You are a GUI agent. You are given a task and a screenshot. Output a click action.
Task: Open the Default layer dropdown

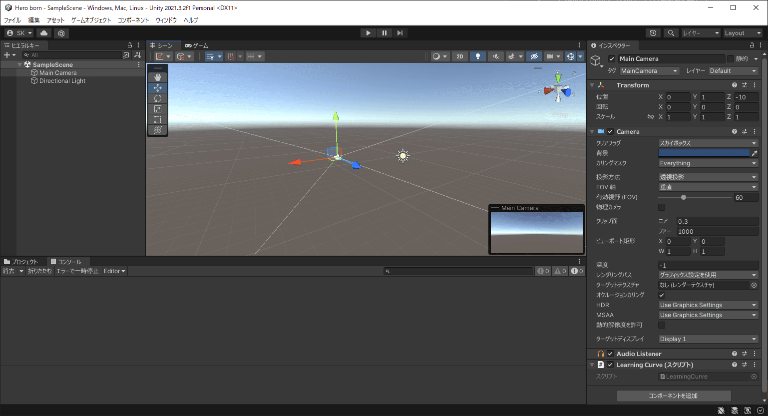click(734, 71)
